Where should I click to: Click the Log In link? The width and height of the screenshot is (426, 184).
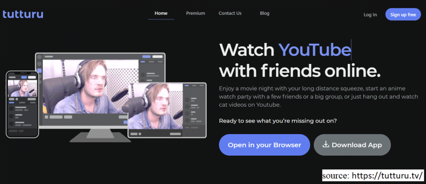pos(370,15)
